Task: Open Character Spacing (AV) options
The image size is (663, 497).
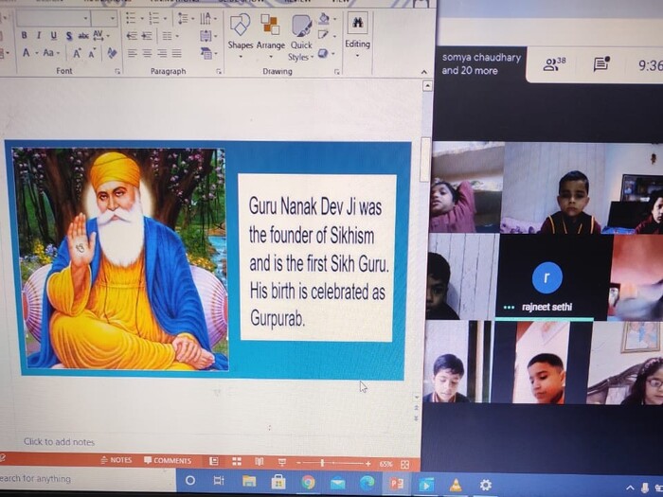Action: (99, 35)
